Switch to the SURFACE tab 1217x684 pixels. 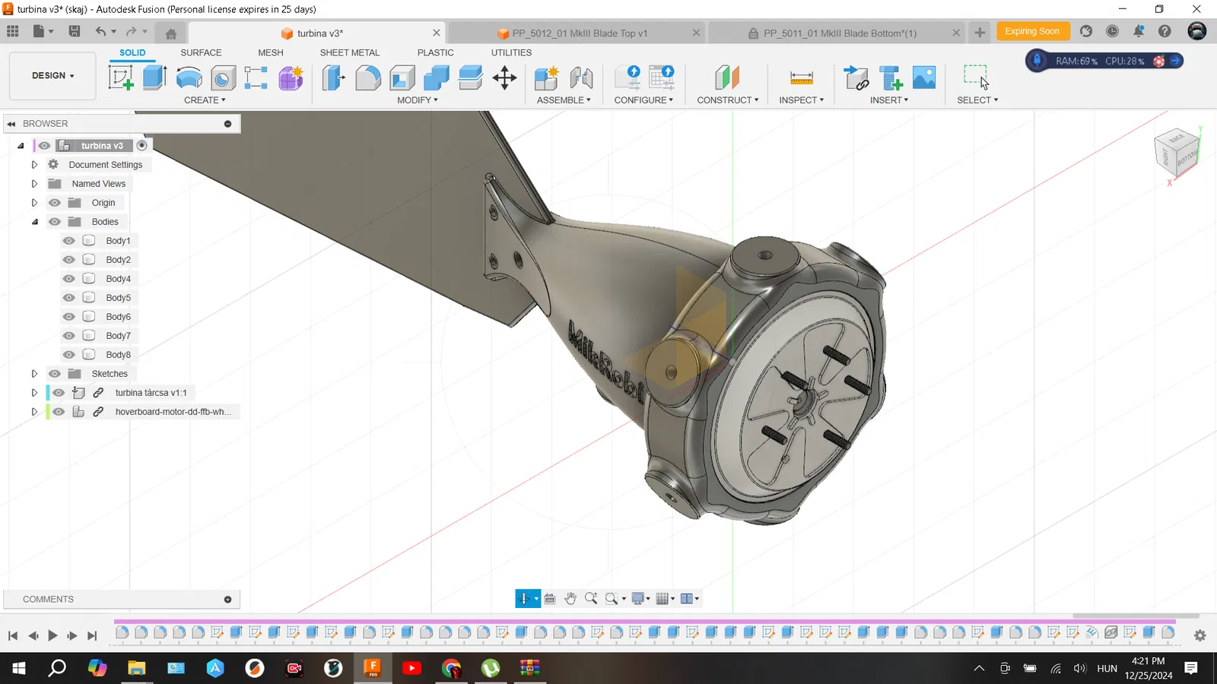click(x=201, y=52)
